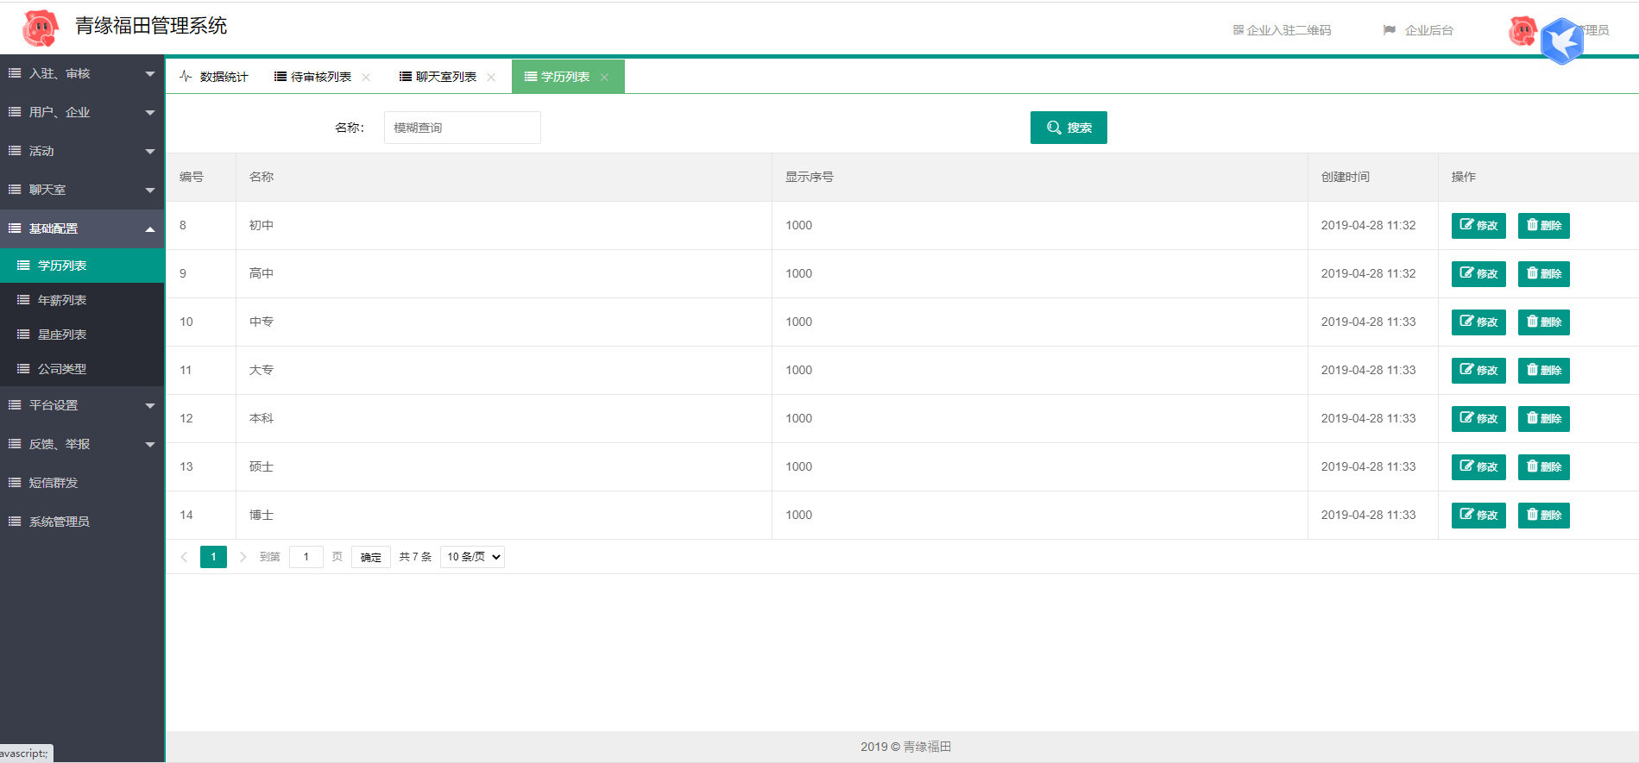The image size is (1639, 763).
Task: Click the list icon beside 星座列表
Action: (x=23, y=335)
